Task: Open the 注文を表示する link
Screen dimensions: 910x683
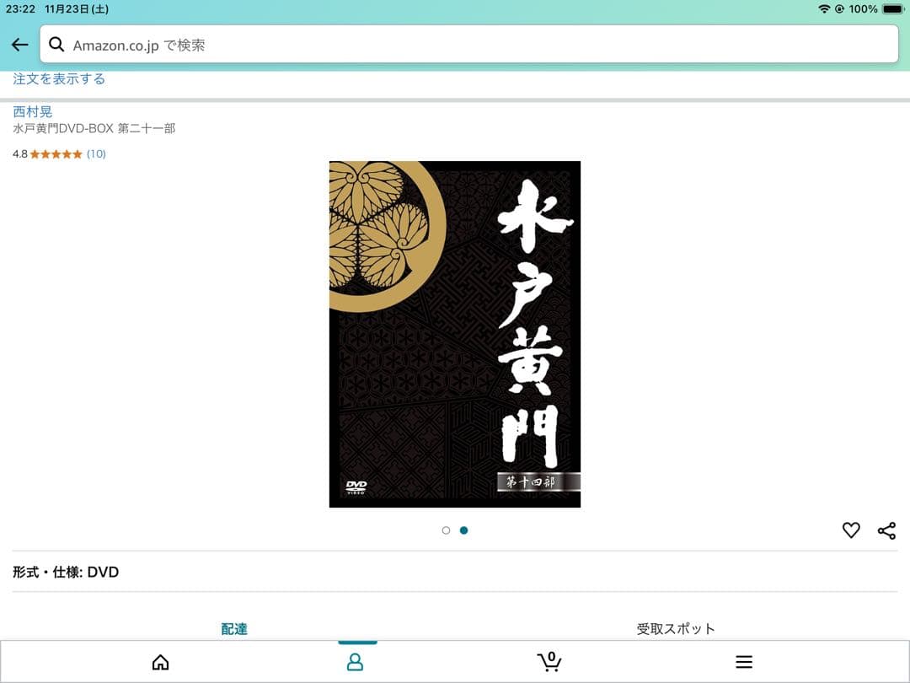Action: (x=59, y=79)
